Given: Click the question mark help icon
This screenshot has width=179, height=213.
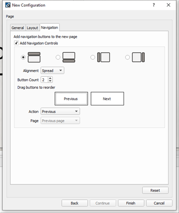Looking at the screenshot, I should pos(154,5).
